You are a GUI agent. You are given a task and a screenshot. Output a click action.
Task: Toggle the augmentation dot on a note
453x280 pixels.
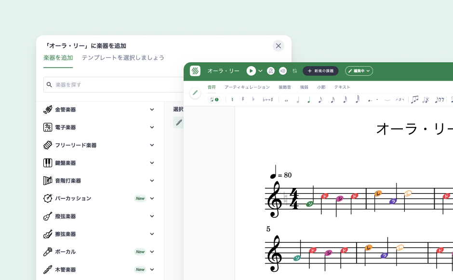pos(369,100)
